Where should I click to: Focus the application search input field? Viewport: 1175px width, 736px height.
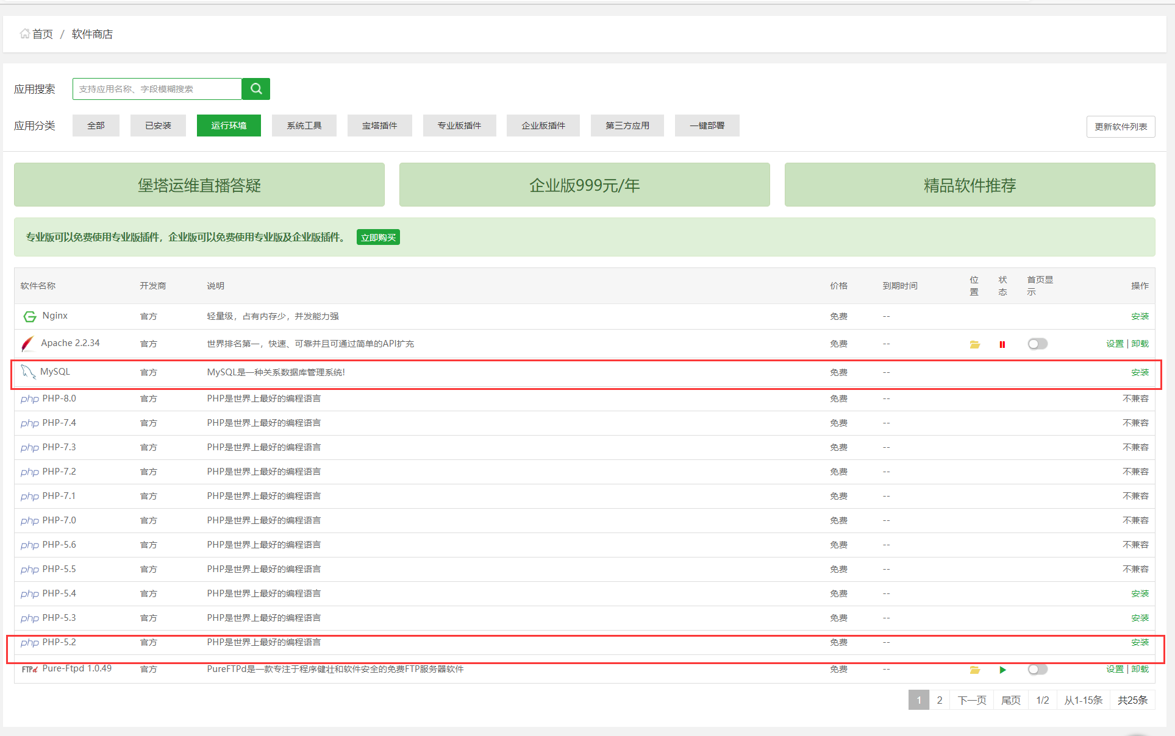[157, 89]
